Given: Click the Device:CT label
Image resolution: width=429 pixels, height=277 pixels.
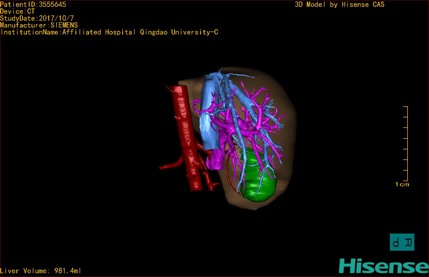Looking at the screenshot, I should [18, 11].
